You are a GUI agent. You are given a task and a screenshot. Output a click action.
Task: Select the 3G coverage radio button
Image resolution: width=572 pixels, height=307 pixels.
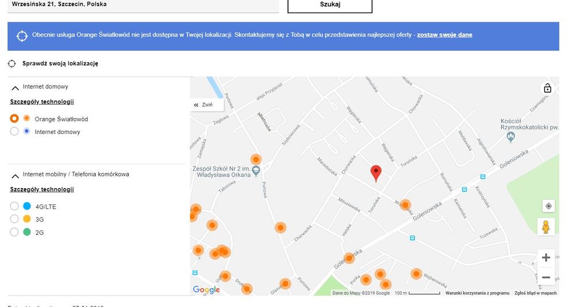coord(15,219)
